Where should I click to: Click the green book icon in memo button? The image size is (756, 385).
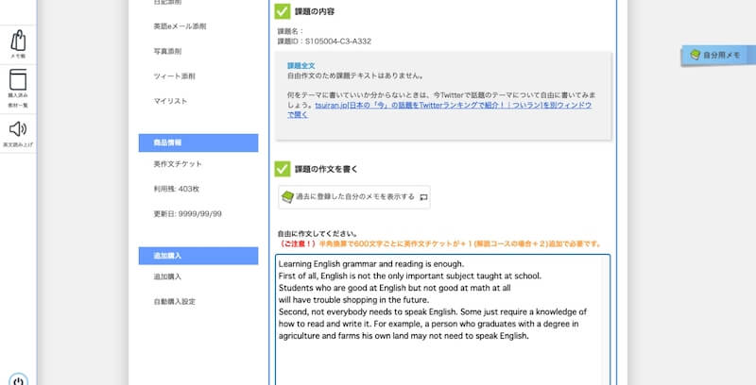coord(287,197)
